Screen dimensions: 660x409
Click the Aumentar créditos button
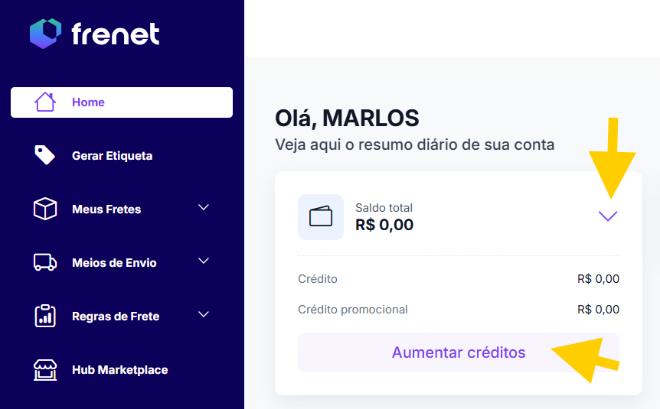pos(458,352)
